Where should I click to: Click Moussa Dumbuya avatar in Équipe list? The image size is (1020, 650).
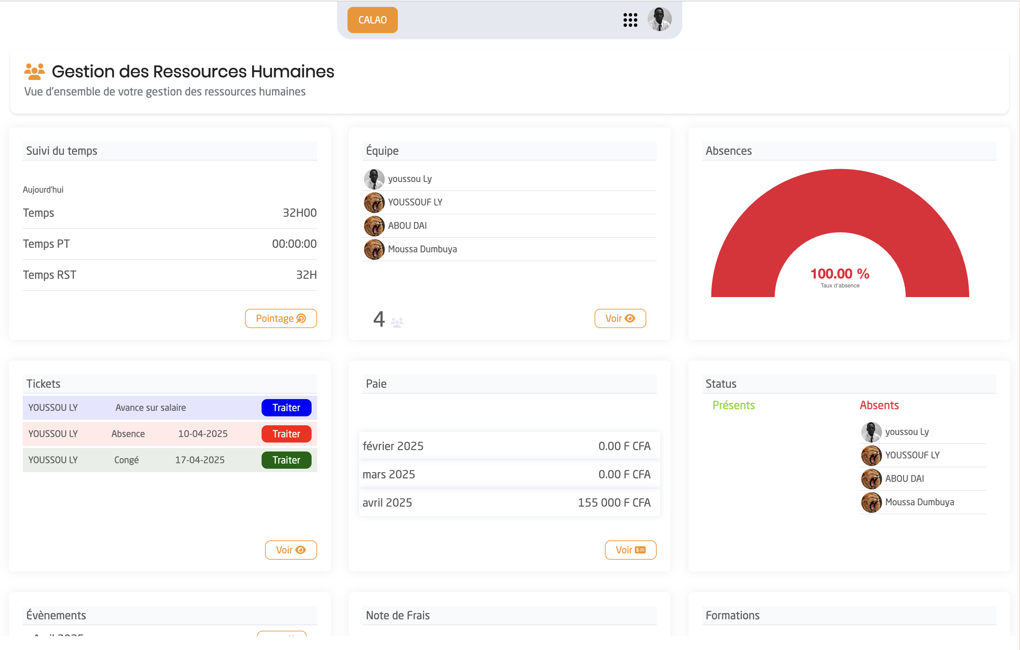coord(374,249)
